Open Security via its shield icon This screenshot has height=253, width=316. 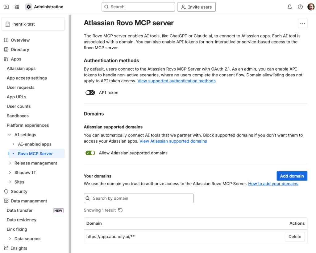tap(7, 191)
